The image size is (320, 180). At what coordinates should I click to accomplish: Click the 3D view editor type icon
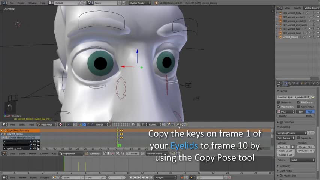(x=4, y=124)
